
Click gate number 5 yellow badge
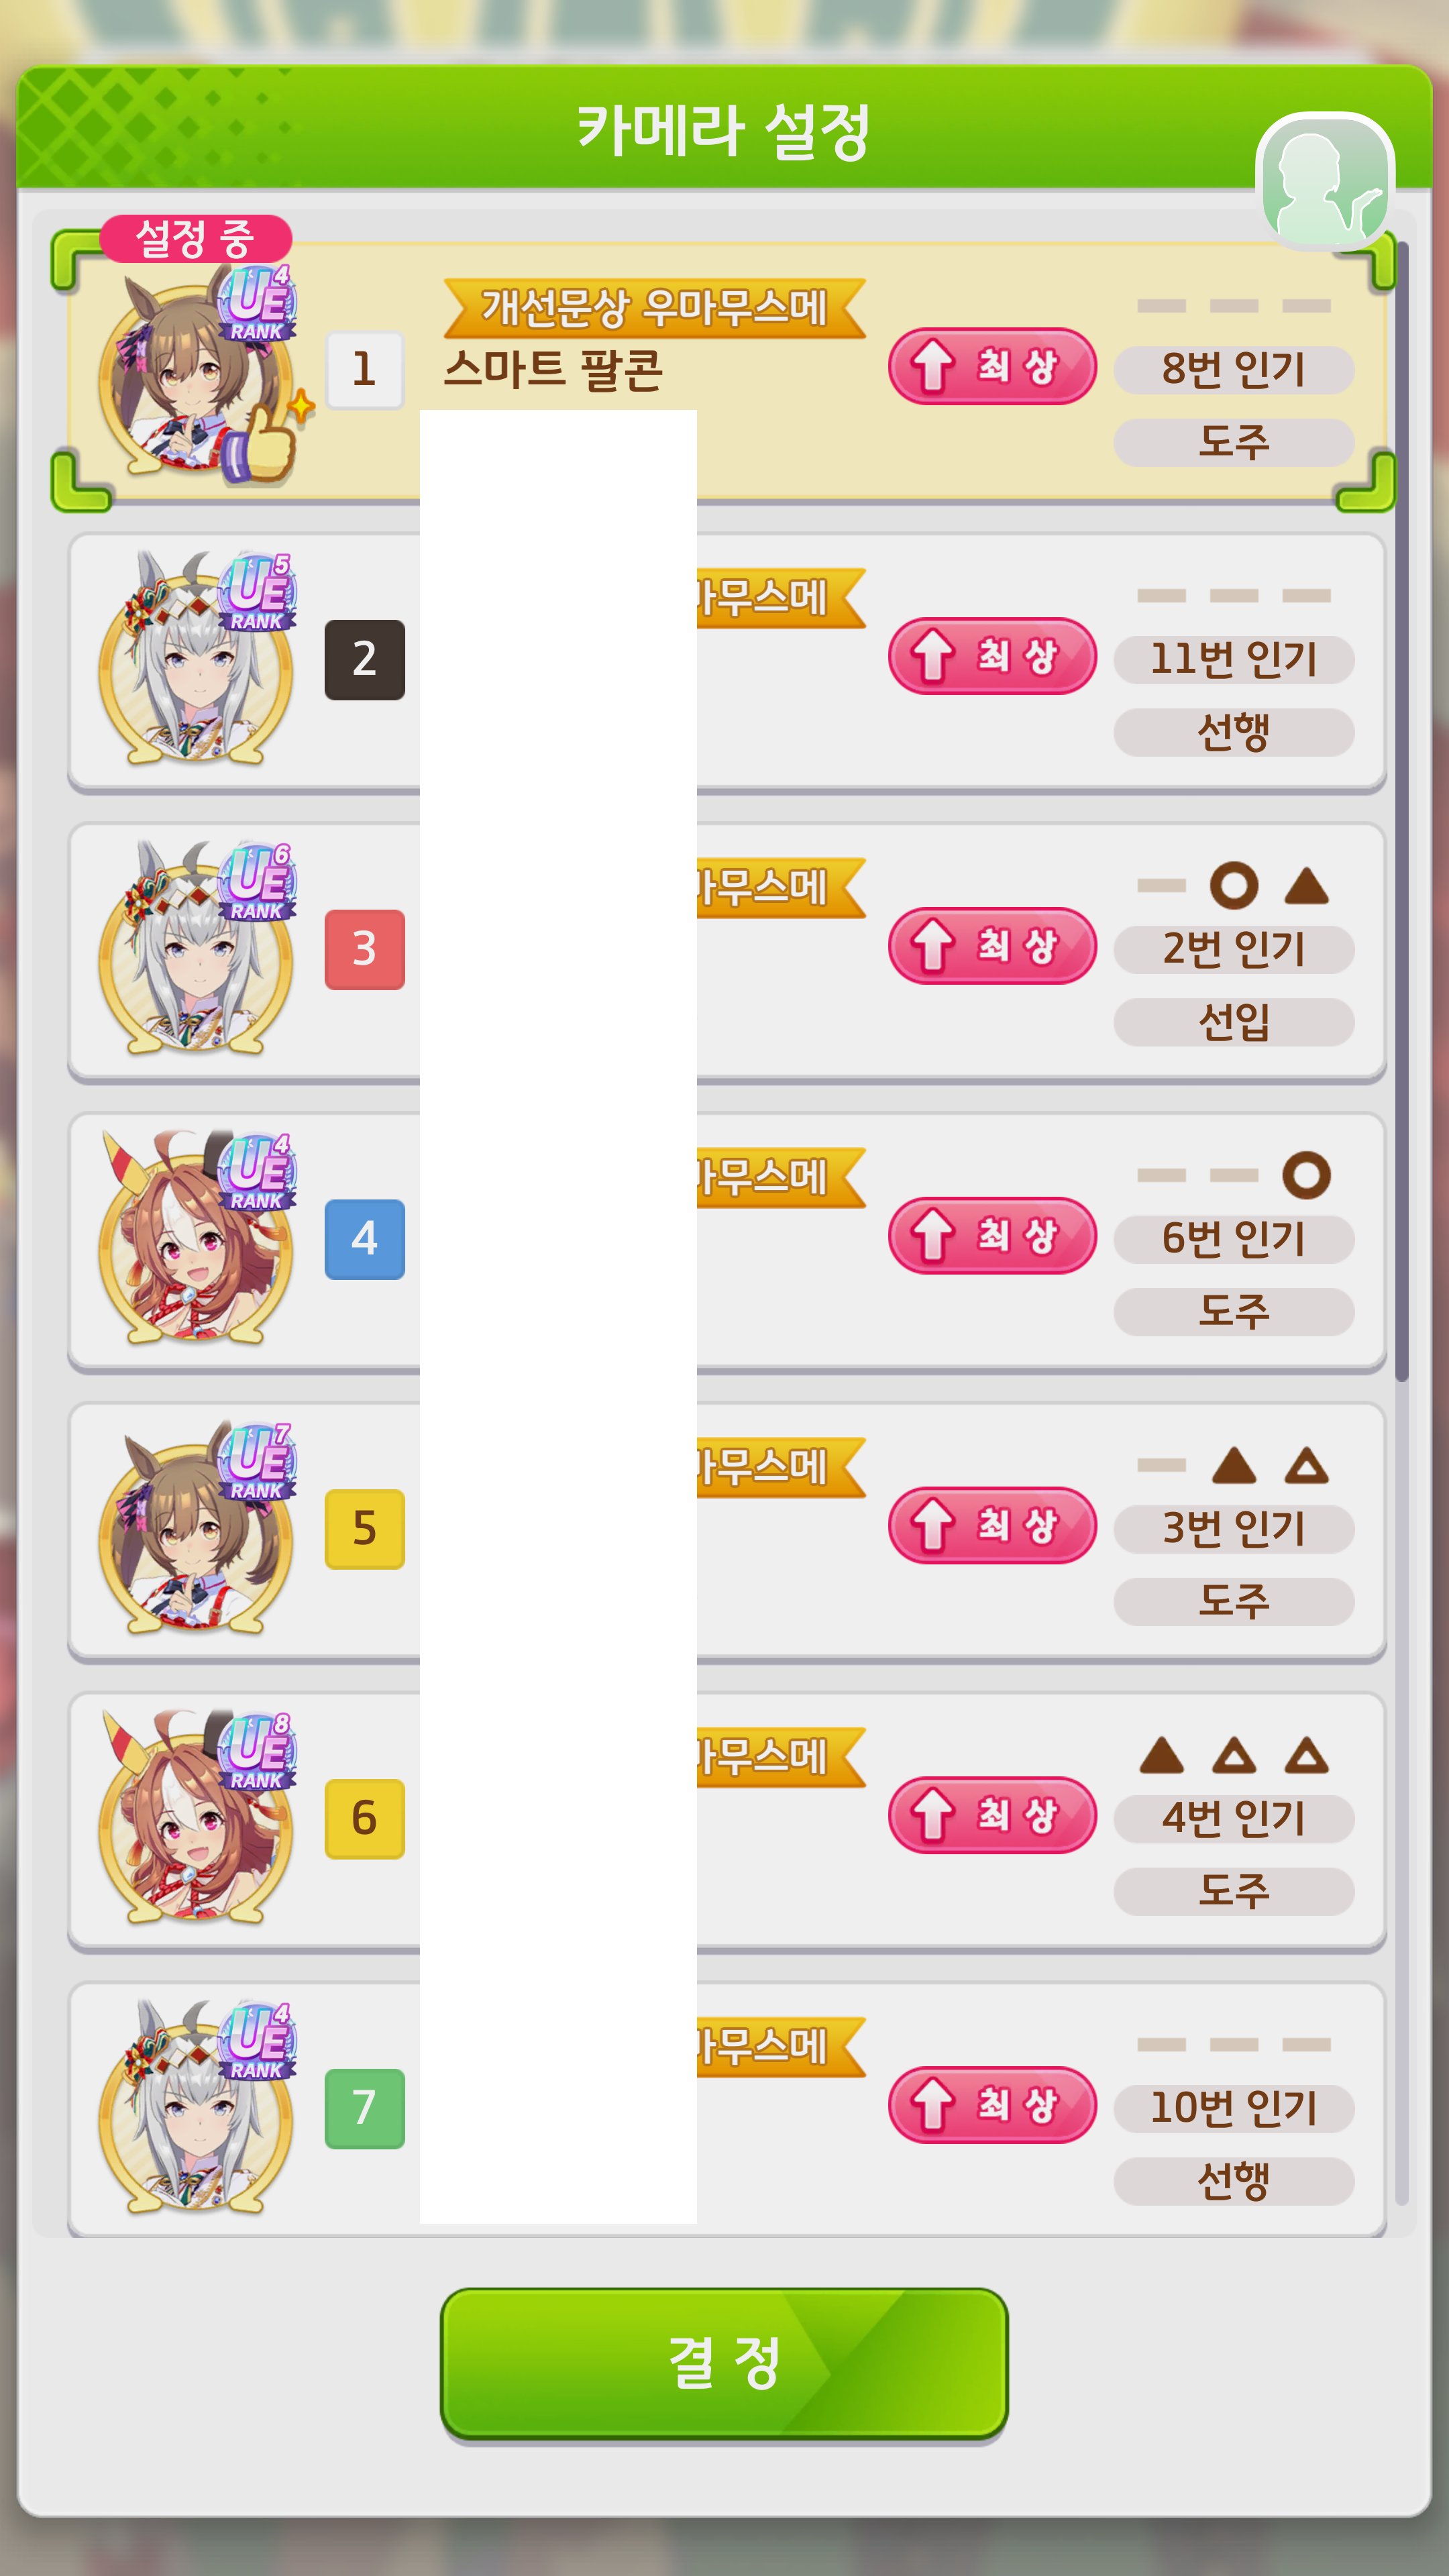point(365,1529)
